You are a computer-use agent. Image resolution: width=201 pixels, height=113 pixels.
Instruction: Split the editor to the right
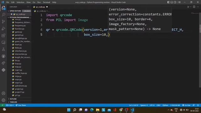(x=194, y=7)
